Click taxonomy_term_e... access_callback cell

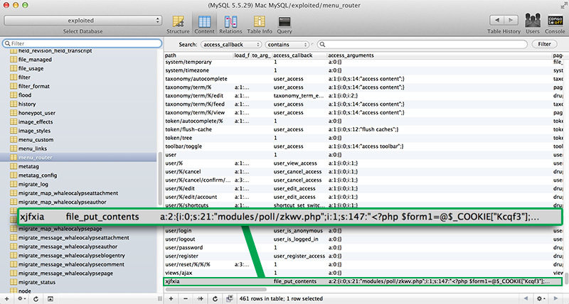click(x=299, y=96)
